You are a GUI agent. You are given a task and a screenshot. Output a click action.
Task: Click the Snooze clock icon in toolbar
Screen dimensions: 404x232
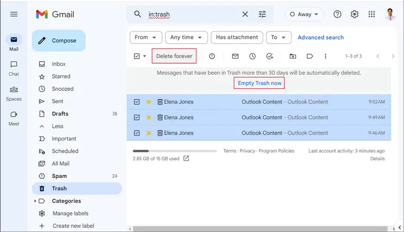(x=252, y=56)
